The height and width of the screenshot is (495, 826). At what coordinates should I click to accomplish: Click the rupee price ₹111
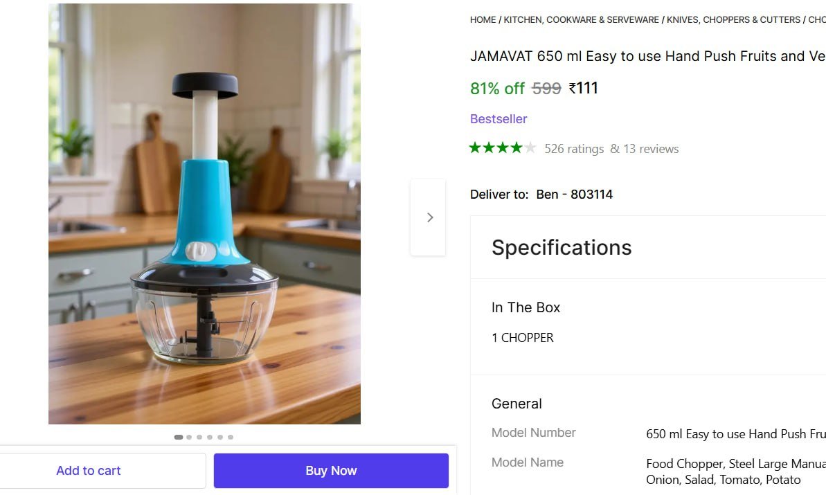(584, 88)
